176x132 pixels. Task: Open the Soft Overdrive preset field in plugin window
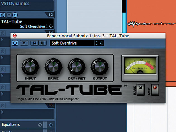click(x=72, y=43)
